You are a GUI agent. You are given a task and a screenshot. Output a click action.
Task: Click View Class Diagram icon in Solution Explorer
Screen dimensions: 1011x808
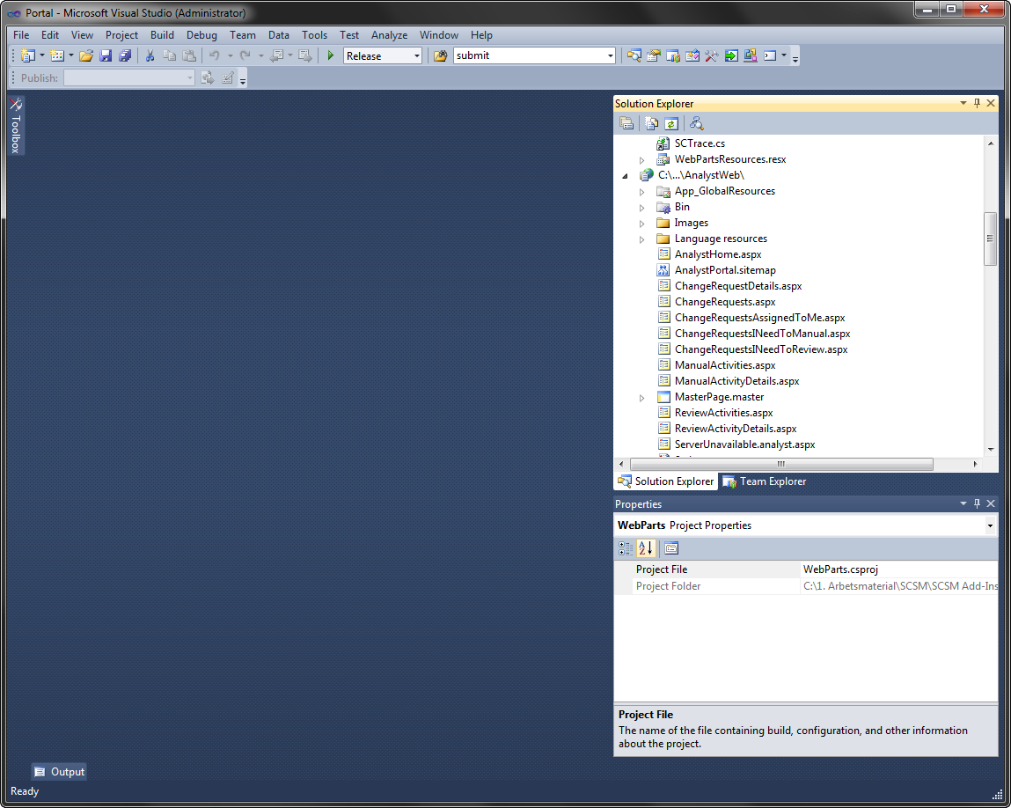tap(696, 123)
